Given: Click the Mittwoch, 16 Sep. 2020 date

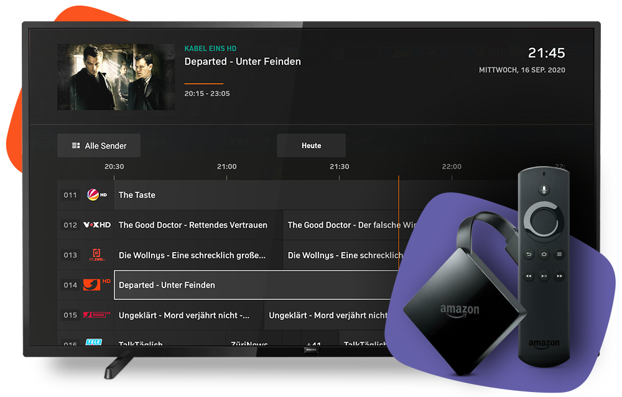Looking at the screenshot, I should click(522, 70).
